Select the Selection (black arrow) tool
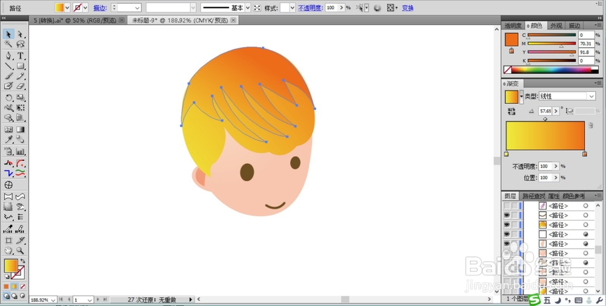This screenshot has width=606, height=306. pyautogui.click(x=8, y=34)
